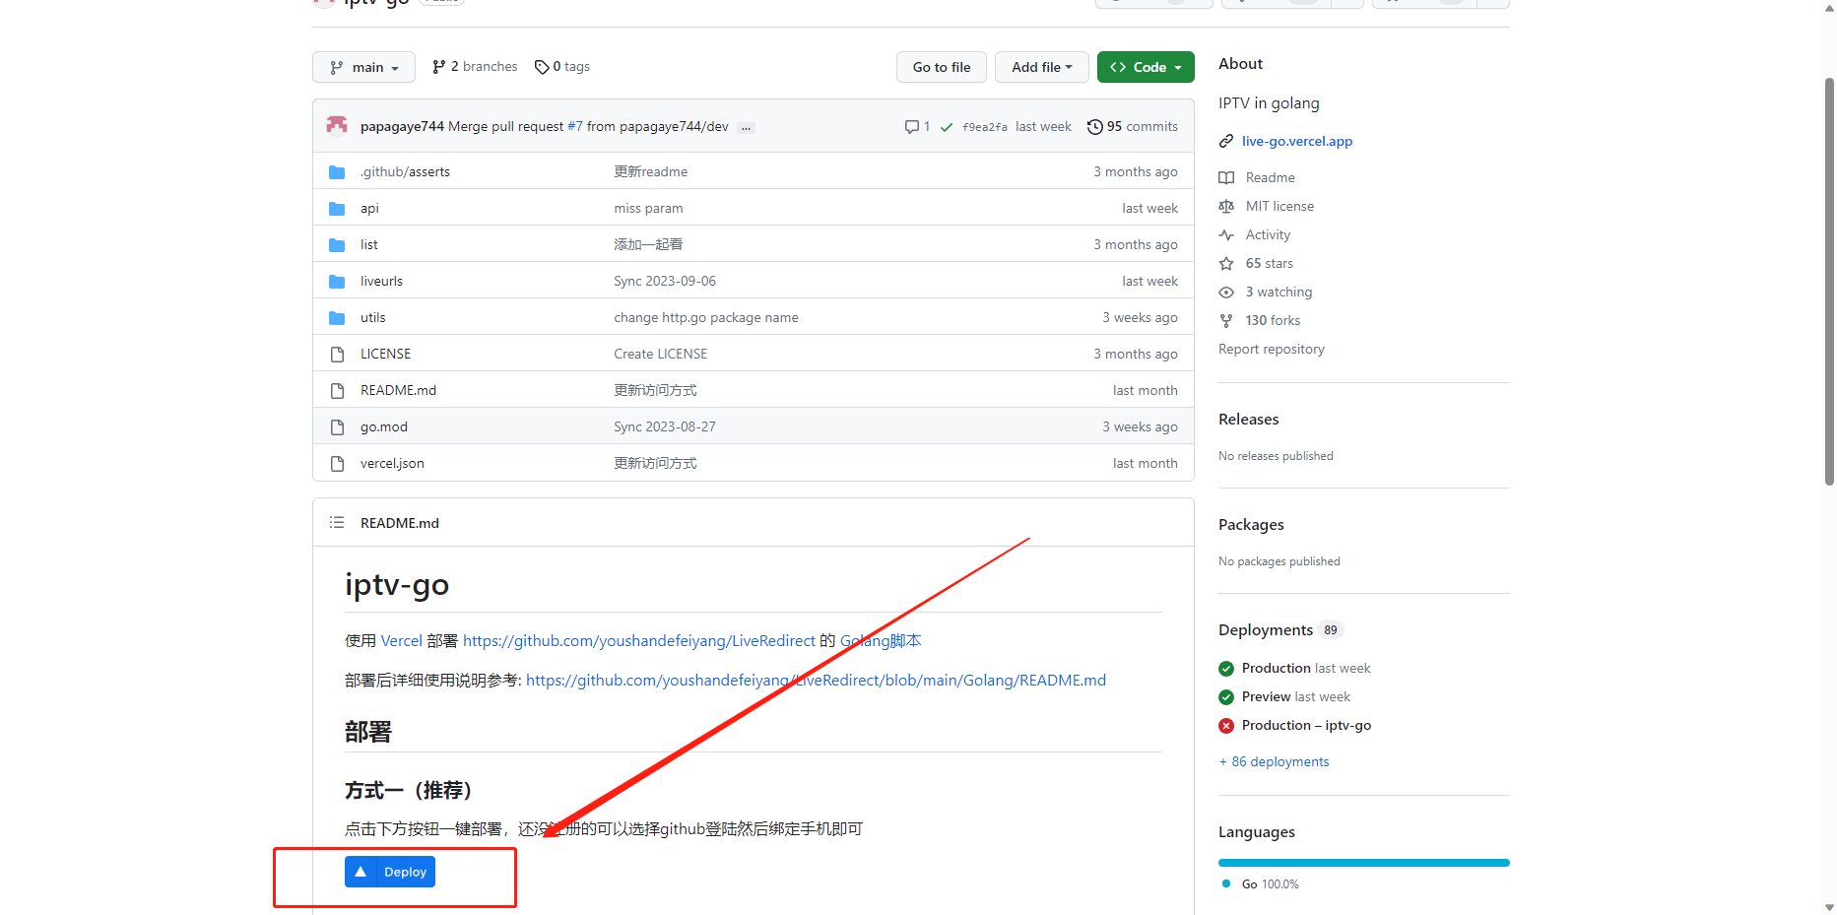Image resolution: width=1837 pixels, height=915 pixels.
Task: Toggle README table of contents icon
Action: point(337,522)
